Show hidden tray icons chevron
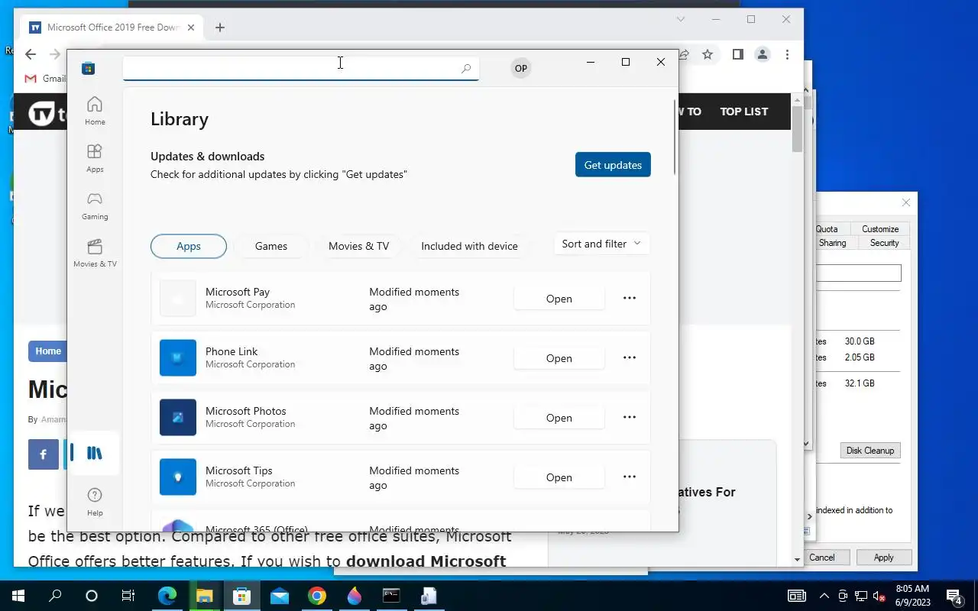 tap(824, 596)
